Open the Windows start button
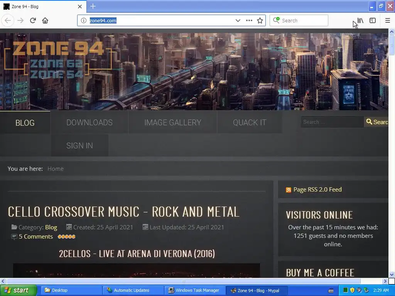This screenshot has height=296, width=395. coord(19,290)
